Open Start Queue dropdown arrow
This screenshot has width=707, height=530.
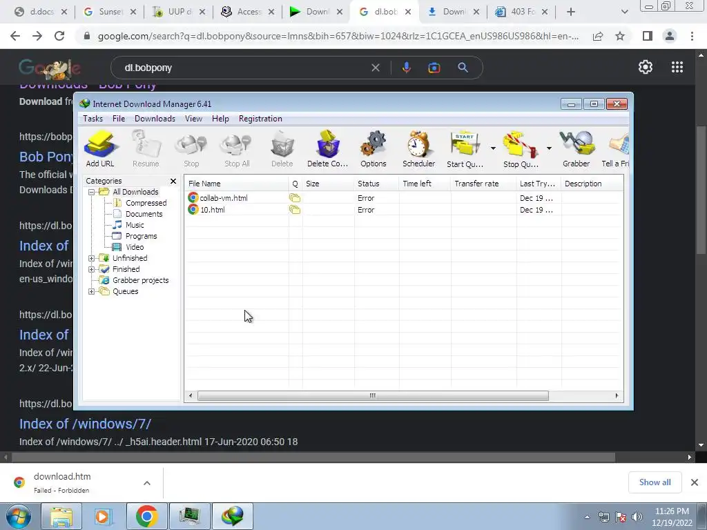pyautogui.click(x=493, y=148)
